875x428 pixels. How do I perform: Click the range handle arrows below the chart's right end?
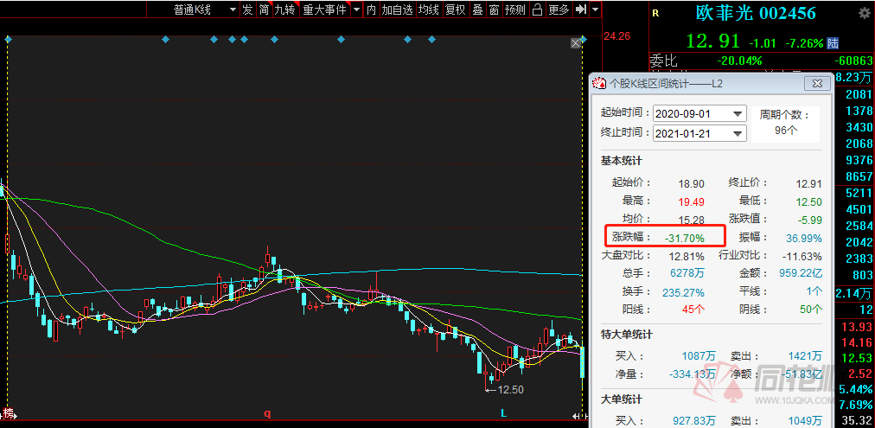tap(580, 416)
